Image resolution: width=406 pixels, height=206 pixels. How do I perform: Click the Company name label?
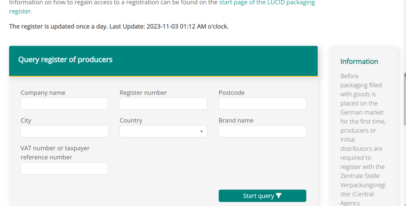pos(43,93)
